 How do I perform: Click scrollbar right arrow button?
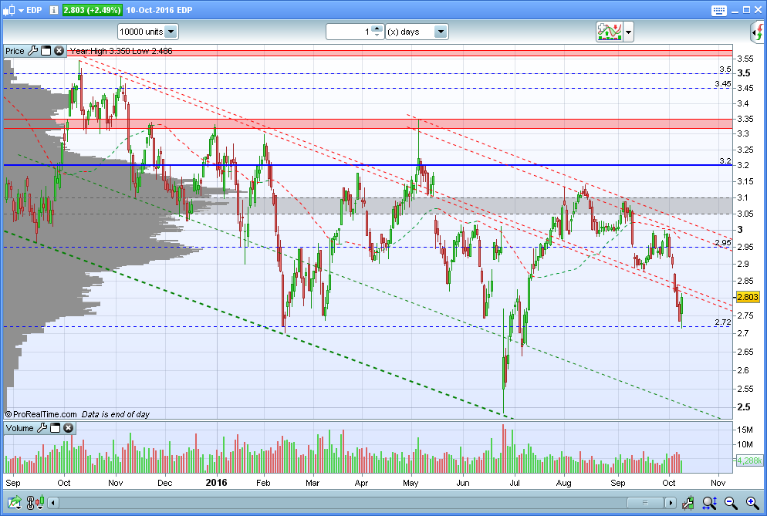coord(670,502)
